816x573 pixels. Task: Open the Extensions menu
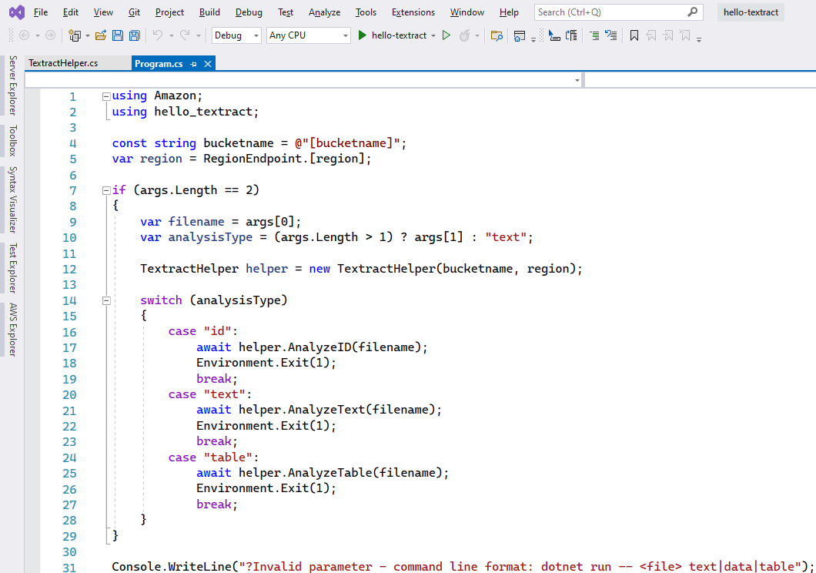[x=413, y=12]
